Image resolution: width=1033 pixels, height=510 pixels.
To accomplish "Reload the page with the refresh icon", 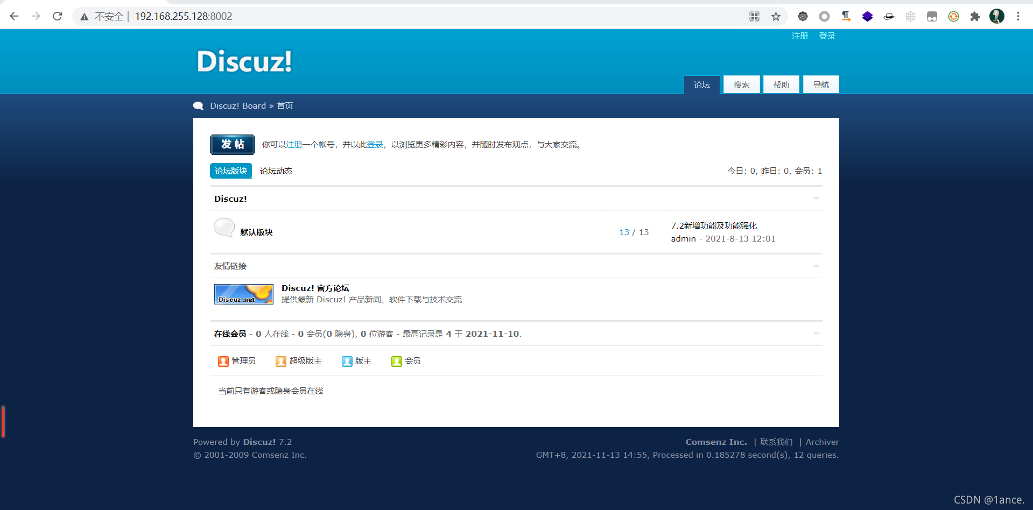I will pos(58,16).
